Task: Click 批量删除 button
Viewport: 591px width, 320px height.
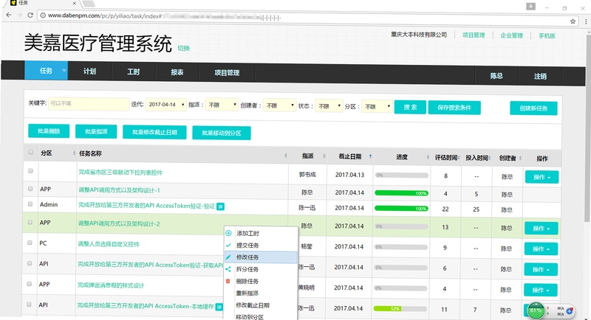Action: click(x=49, y=131)
